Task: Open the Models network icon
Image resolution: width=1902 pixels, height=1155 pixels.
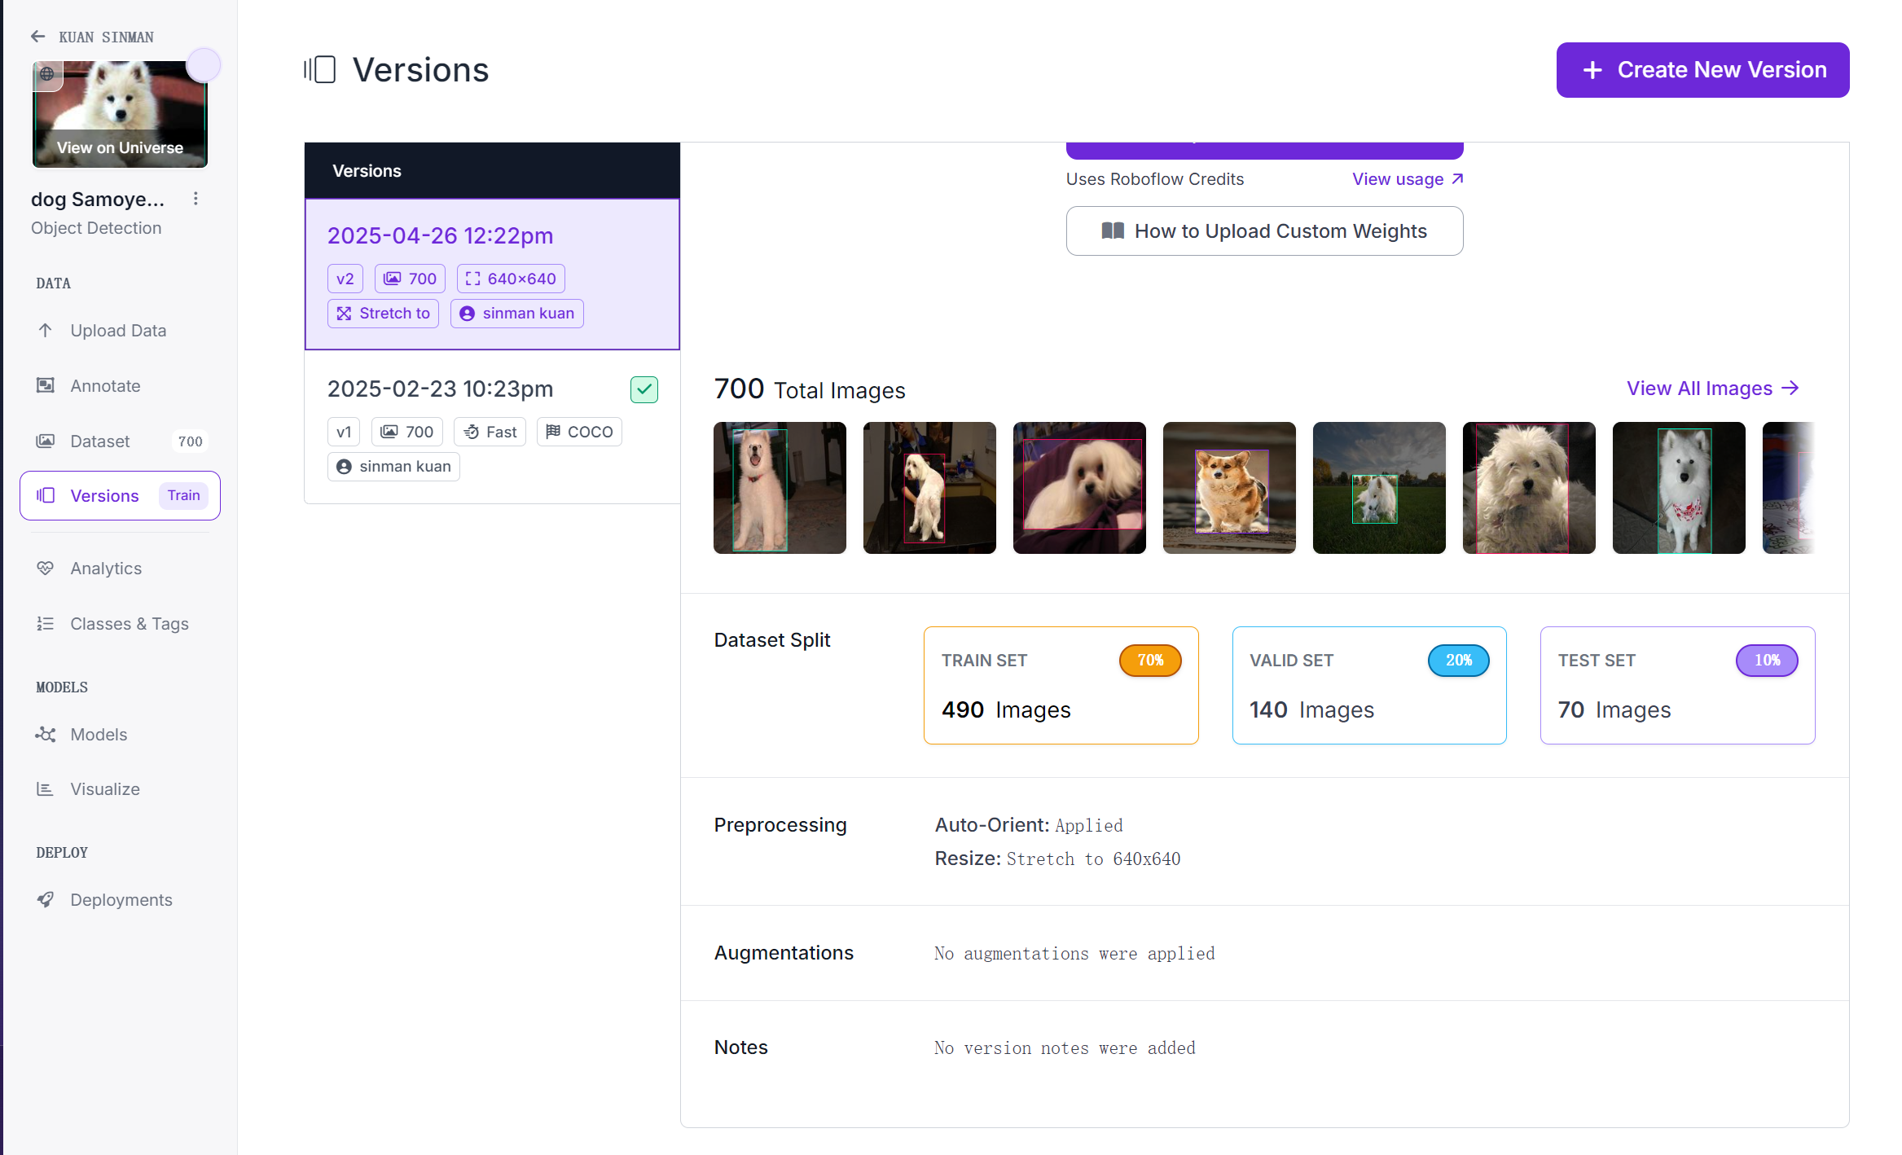Action: pos(46,735)
